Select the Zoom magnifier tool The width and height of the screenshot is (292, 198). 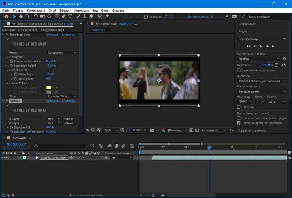(x=27, y=16)
